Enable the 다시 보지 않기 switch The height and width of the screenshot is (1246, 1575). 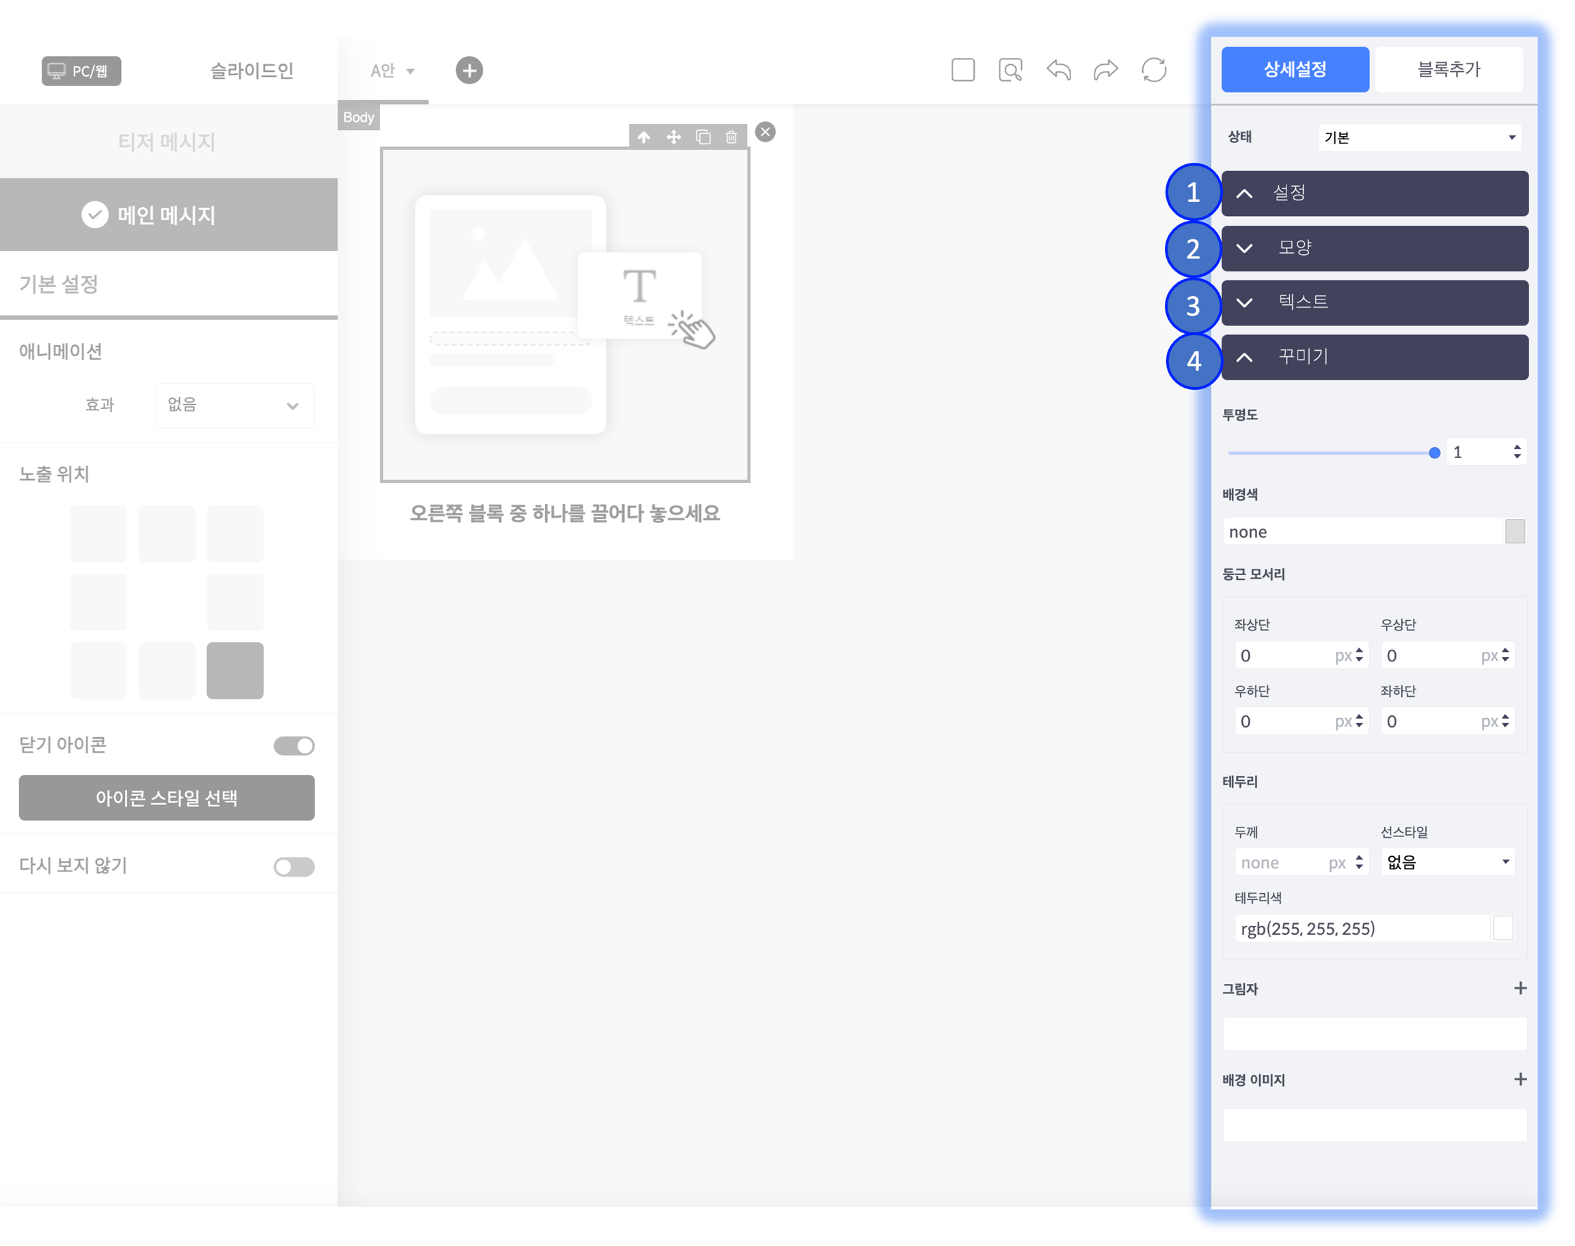294,866
